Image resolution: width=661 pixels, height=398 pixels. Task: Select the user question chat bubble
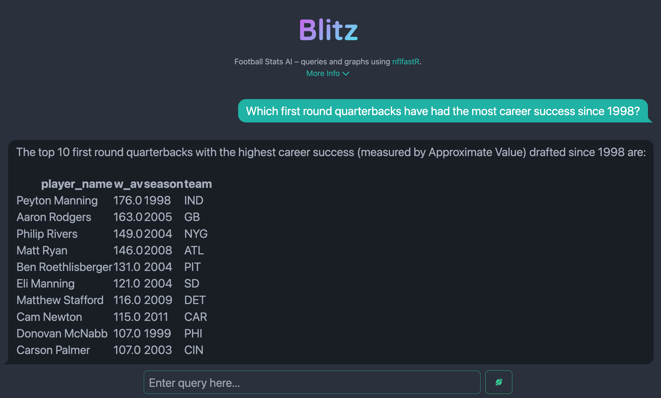click(x=443, y=111)
